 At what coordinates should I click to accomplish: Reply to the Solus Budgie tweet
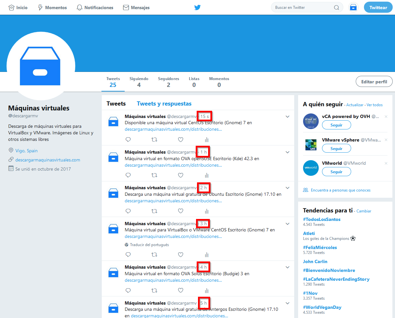128,290
